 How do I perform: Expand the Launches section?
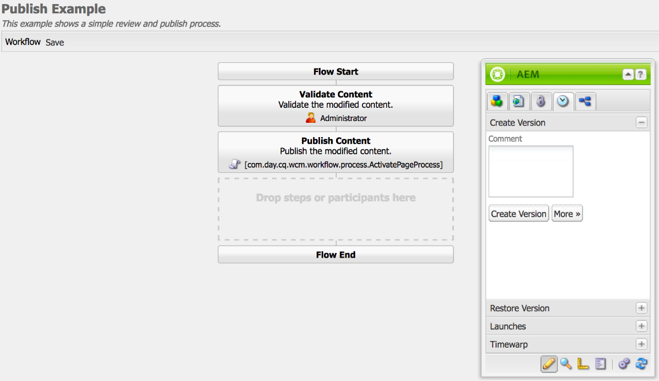(641, 326)
